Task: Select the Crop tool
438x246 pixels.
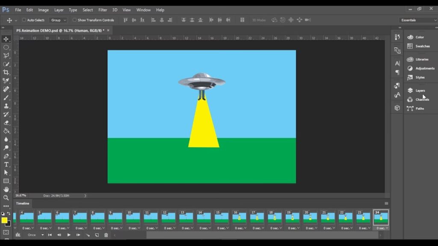Action: [x=6, y=72]
